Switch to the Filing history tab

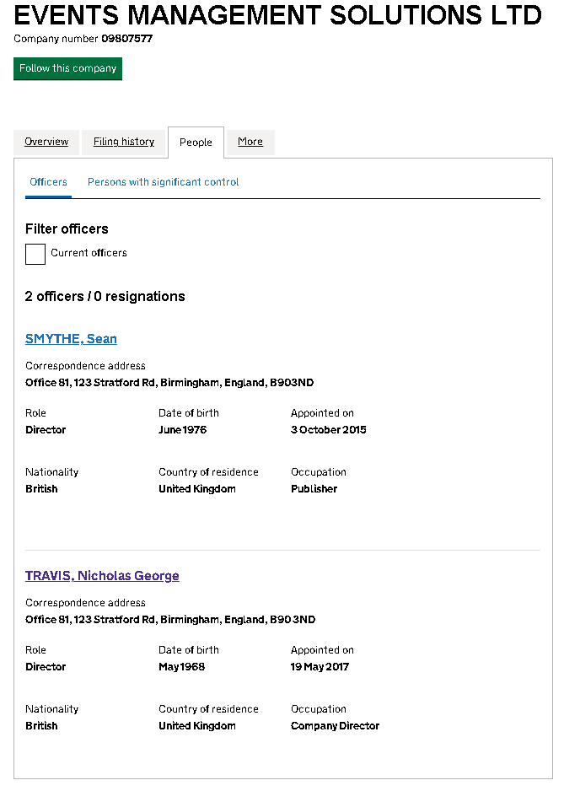point(124,142)
